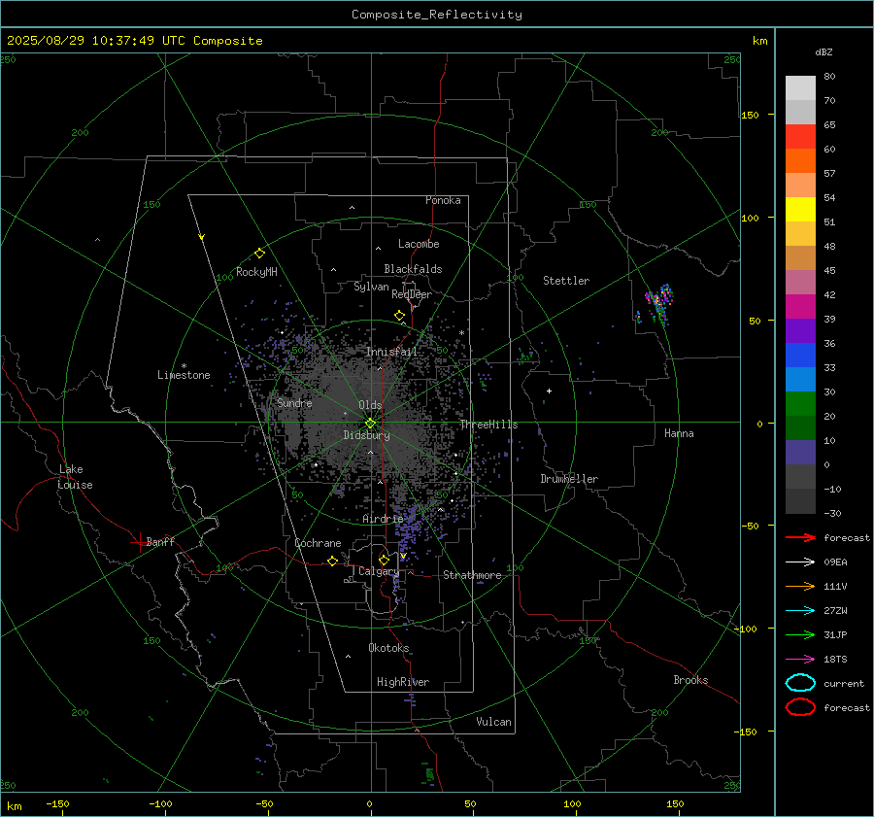The height and width of the screenshot is (817, 874).
Task: Click the Limestone label
Action: pos(184,375)
